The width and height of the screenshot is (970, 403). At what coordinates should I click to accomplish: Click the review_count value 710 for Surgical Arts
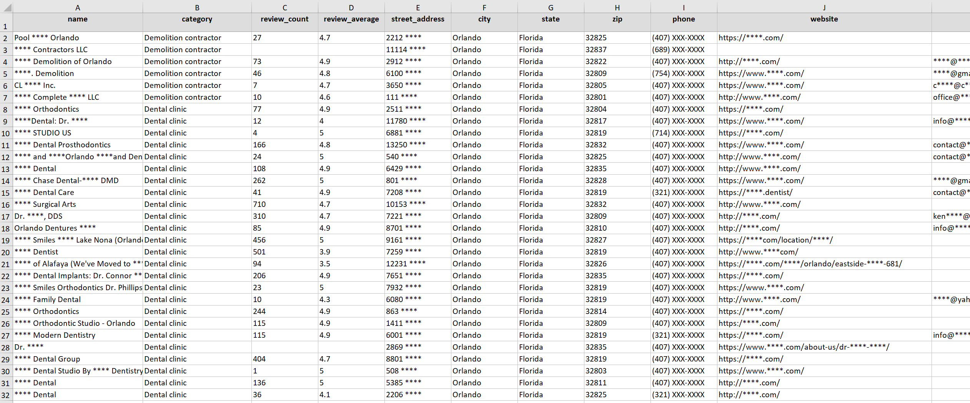[259, 204]
